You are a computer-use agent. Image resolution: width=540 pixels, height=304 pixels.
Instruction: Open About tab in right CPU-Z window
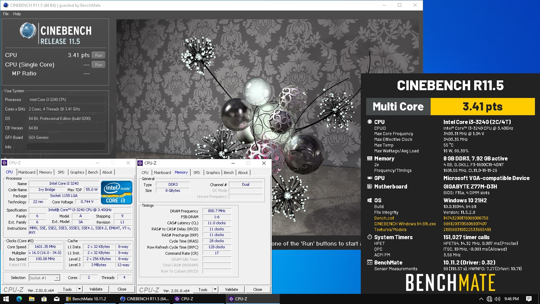tap(243, 173)
